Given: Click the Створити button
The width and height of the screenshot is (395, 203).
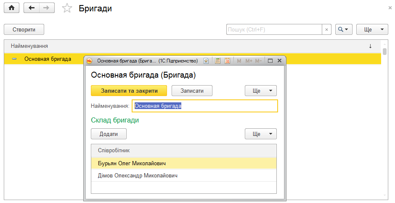Looking at the screenshot, I should [24, 29].
